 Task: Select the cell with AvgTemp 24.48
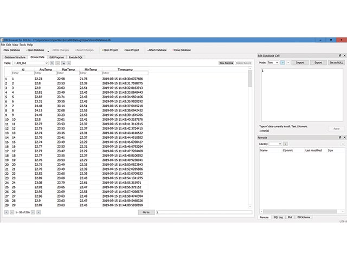click(x=46, y=106)
